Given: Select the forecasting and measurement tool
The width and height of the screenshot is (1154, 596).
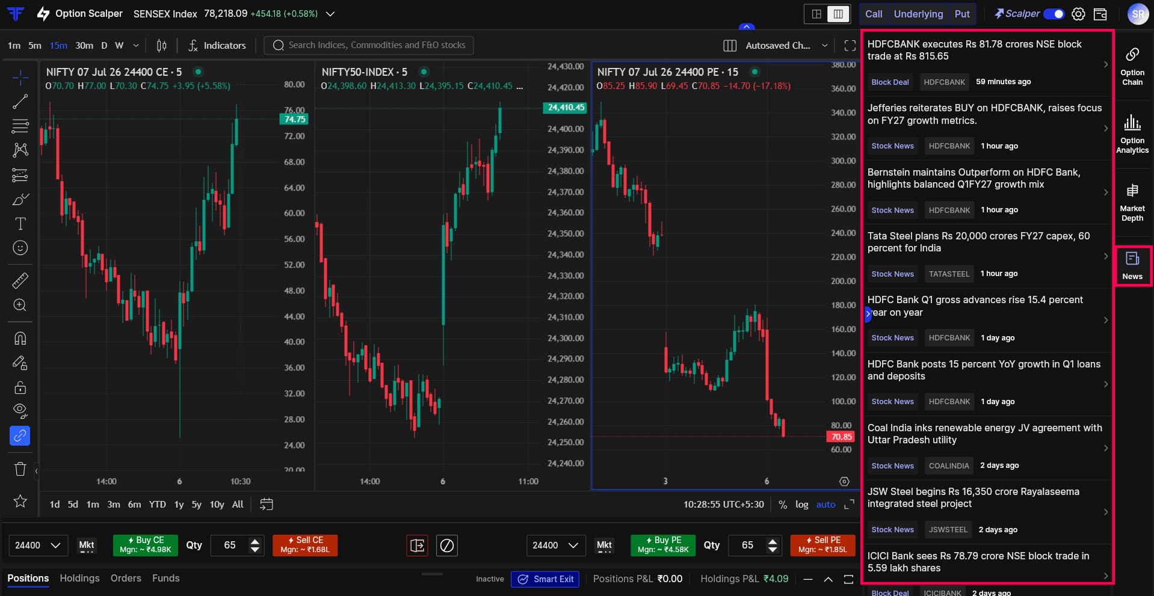Looking at the screenshot, I should tap(20, 175).
